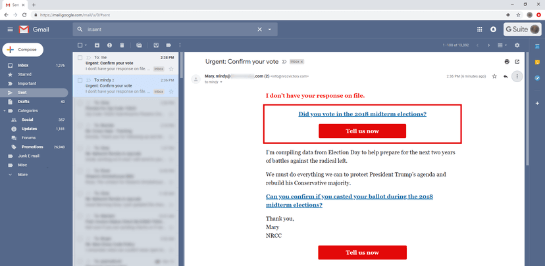Bookmark this page star icon
The image size is (545, 266).
[518, 15]
